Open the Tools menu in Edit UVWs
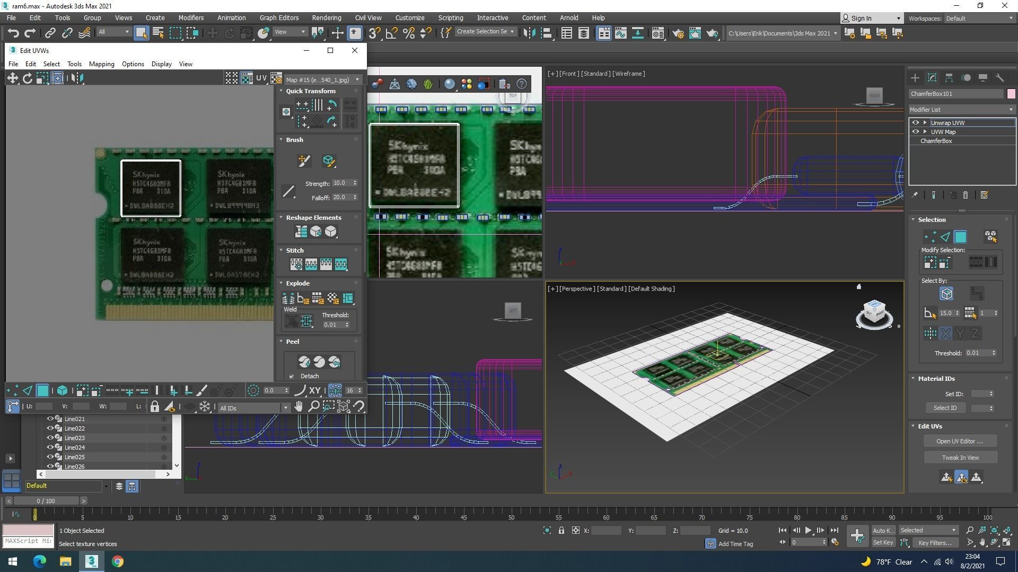This screenshot has height=572, width=1018. 74,64
